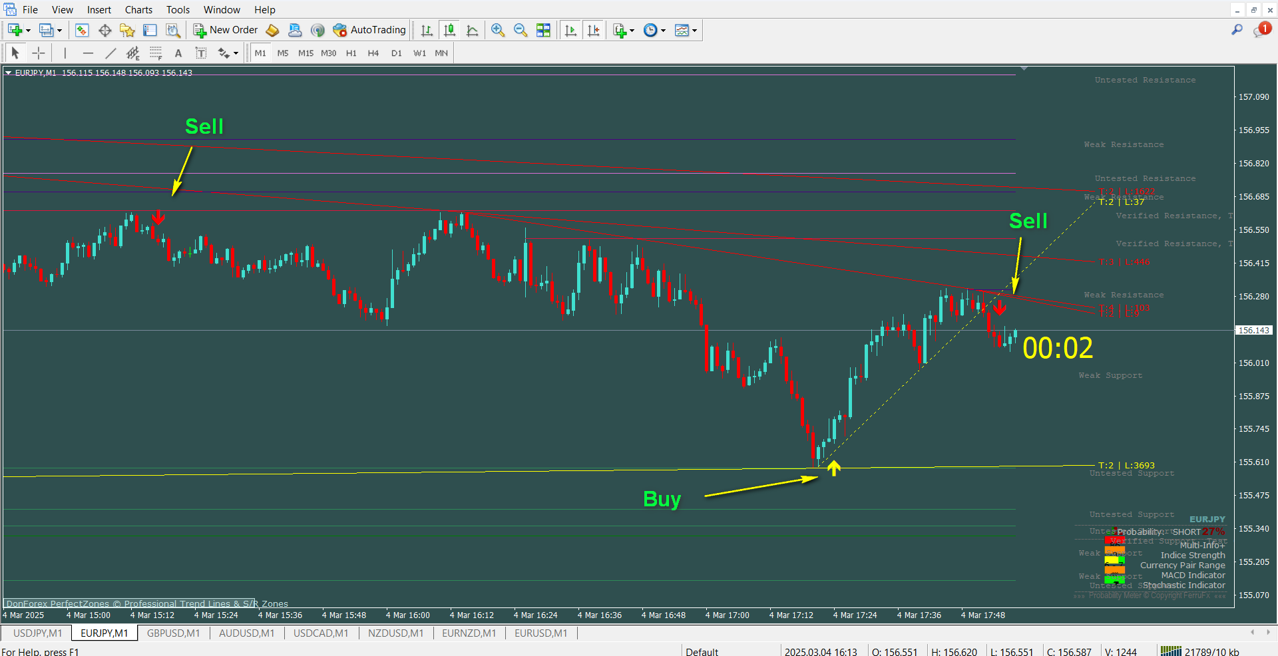This screenshot has width=1278, height=656.
Task: Zoom in on the chart
Action: pos(497,30)
